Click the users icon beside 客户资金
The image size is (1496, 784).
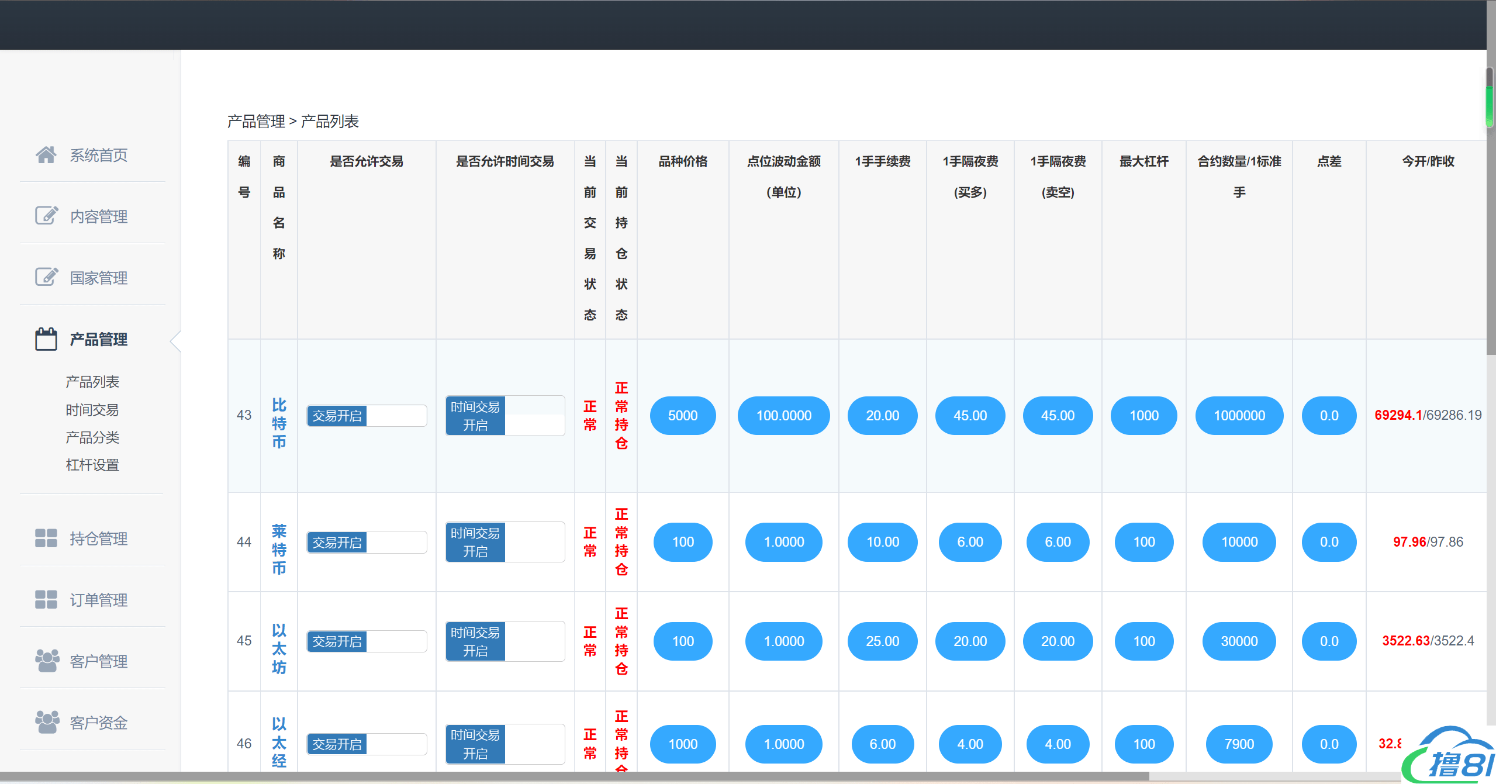click(x=47, y=722)
